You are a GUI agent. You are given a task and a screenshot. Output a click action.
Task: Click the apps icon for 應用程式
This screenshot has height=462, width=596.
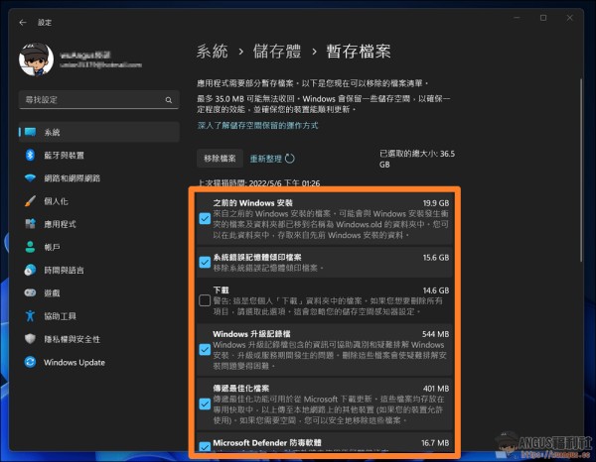coord(30,224)
